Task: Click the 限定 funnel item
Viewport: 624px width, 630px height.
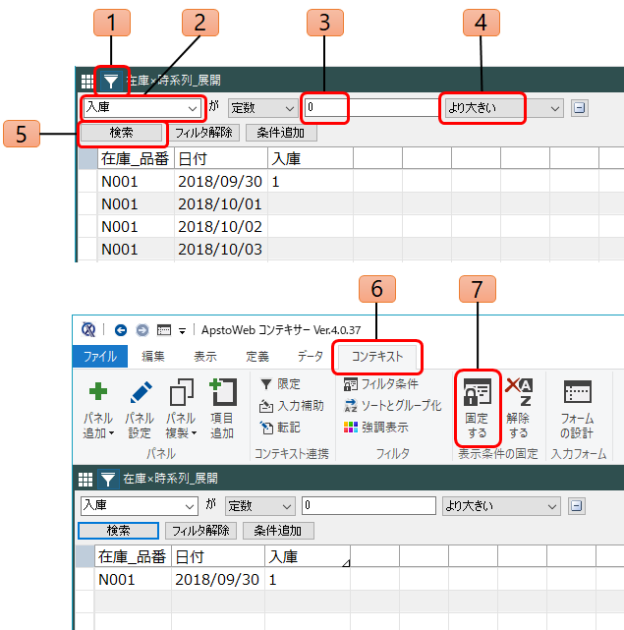Action: pyautogui.click(x=280, y=384)
